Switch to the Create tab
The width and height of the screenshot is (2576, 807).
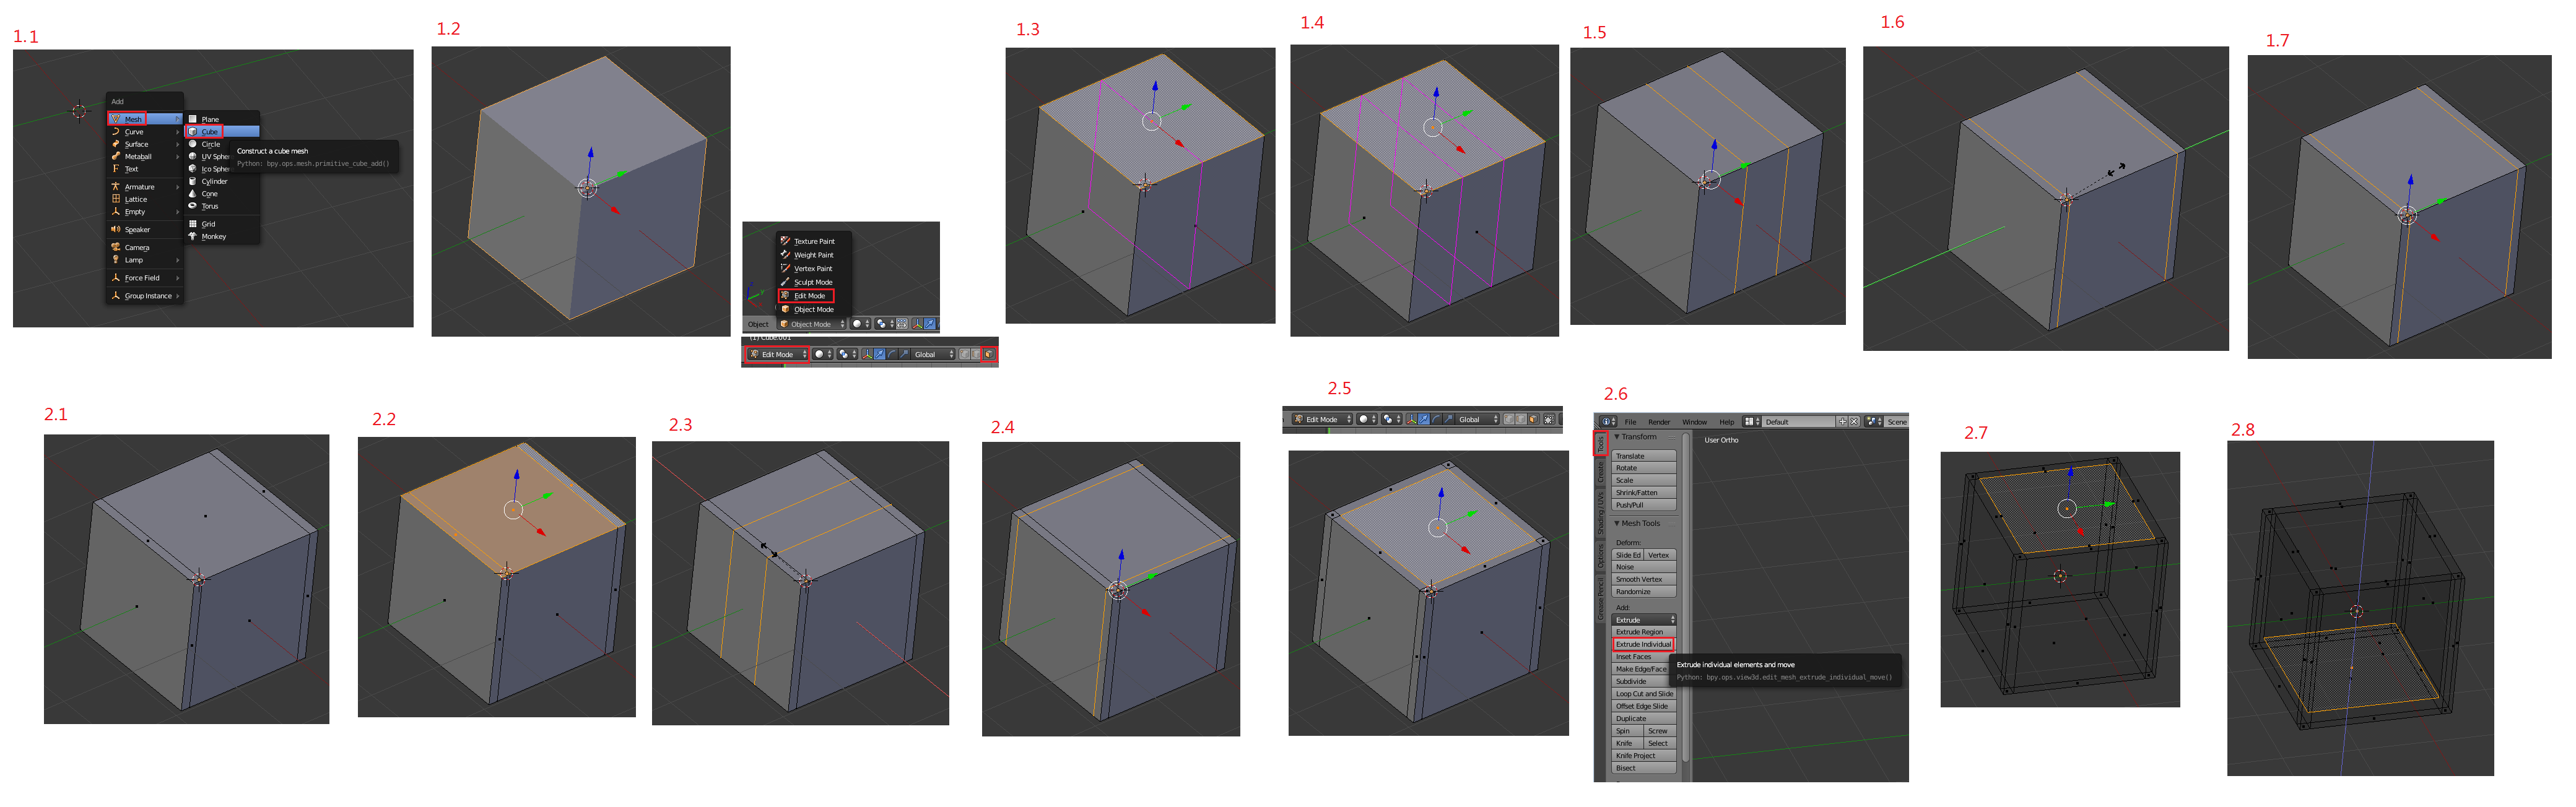1600,472
